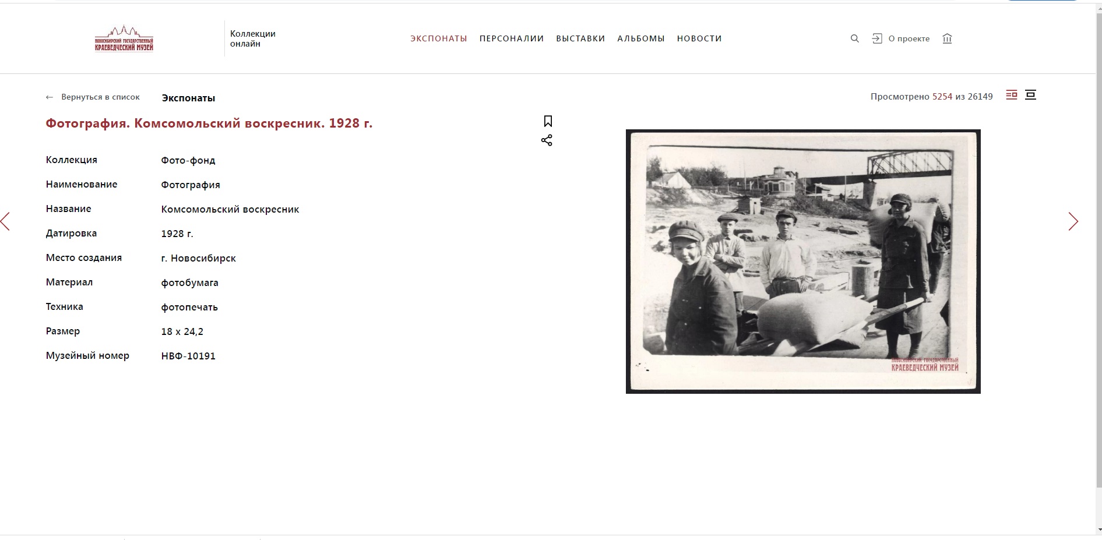Go to previous exhibit with left arrow
This screenshot has height=540, width=1102.
[5, 221]
